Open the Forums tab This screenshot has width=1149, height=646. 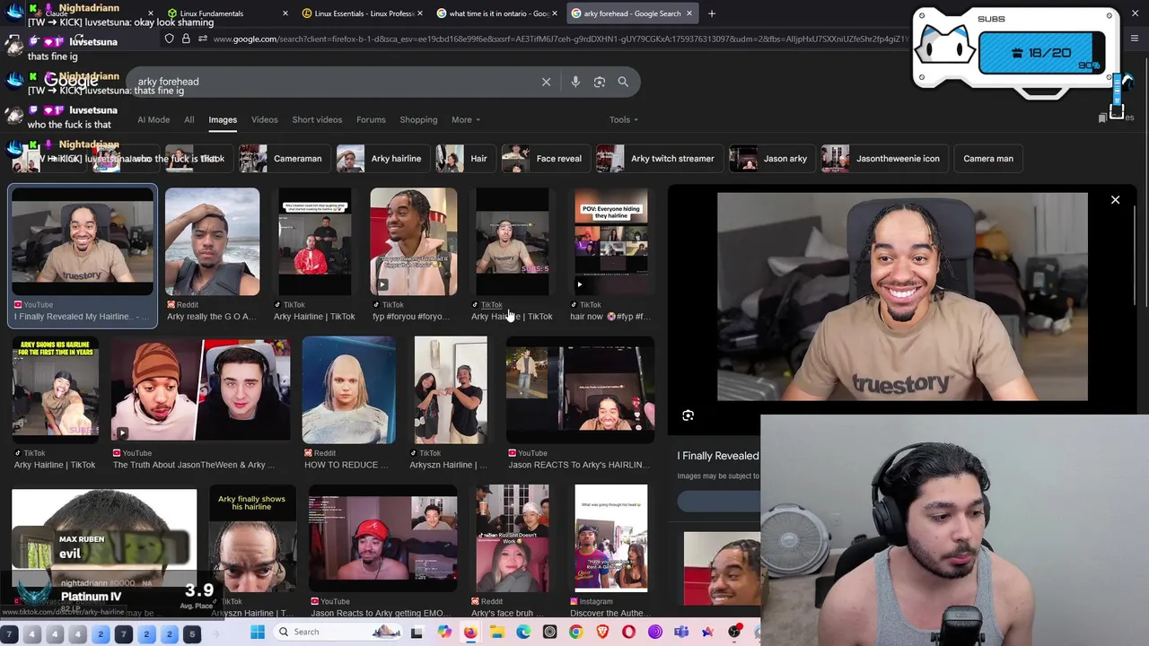[x=371, y=119]
